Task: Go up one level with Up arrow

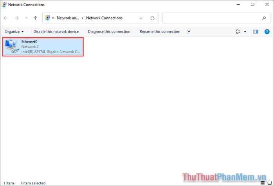Action: point(36,18)
